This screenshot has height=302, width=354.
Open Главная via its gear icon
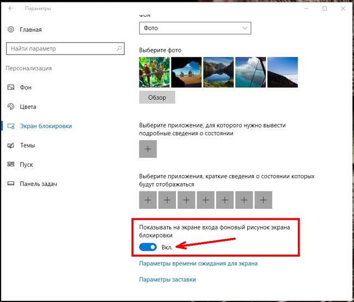pyautogui.click(x=10, y=29)
